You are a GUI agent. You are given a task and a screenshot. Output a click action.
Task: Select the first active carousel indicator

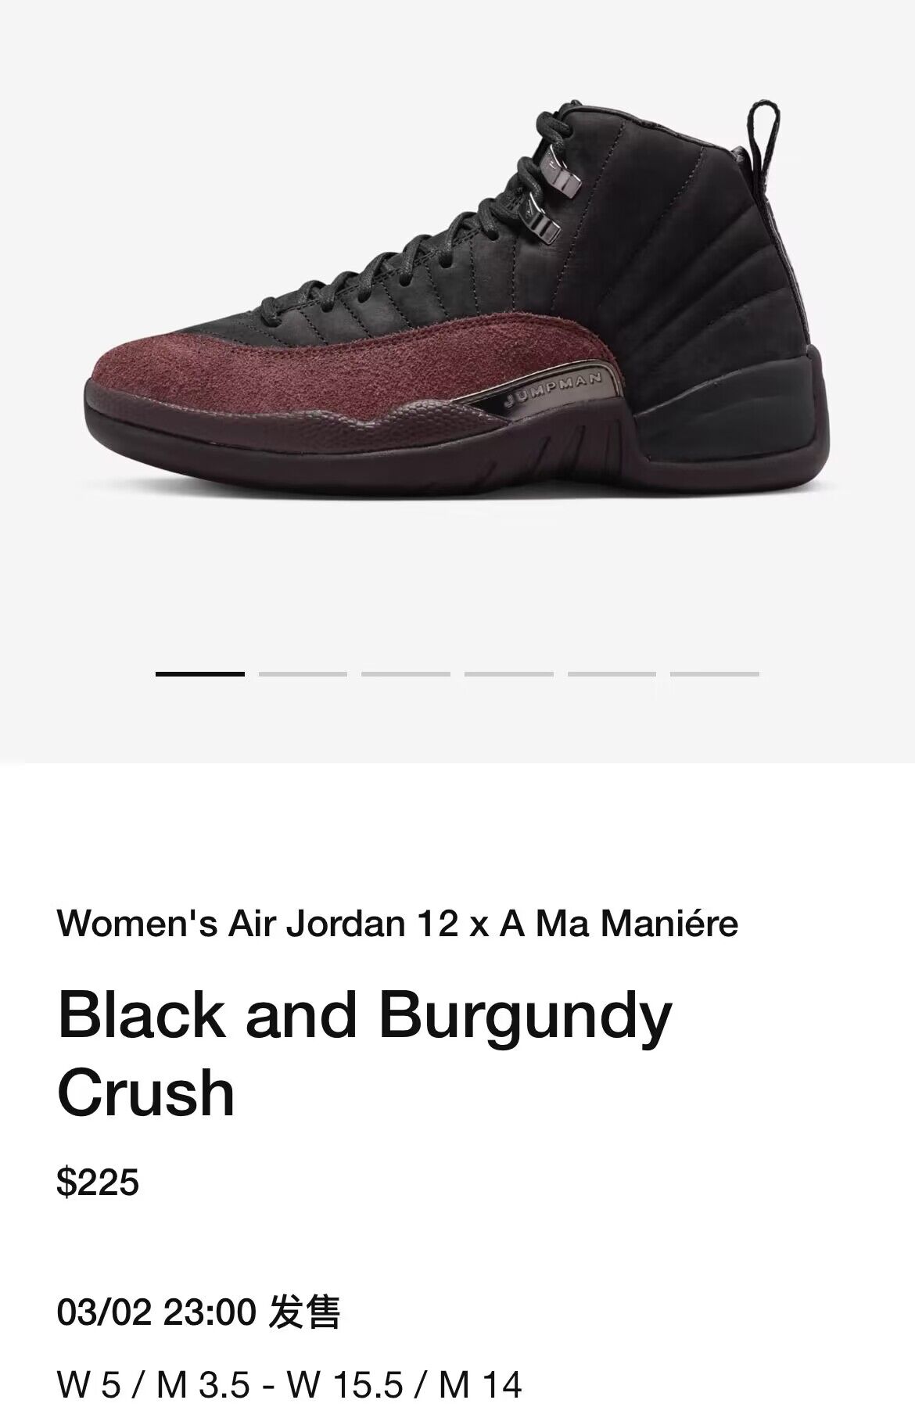[200, 673]
